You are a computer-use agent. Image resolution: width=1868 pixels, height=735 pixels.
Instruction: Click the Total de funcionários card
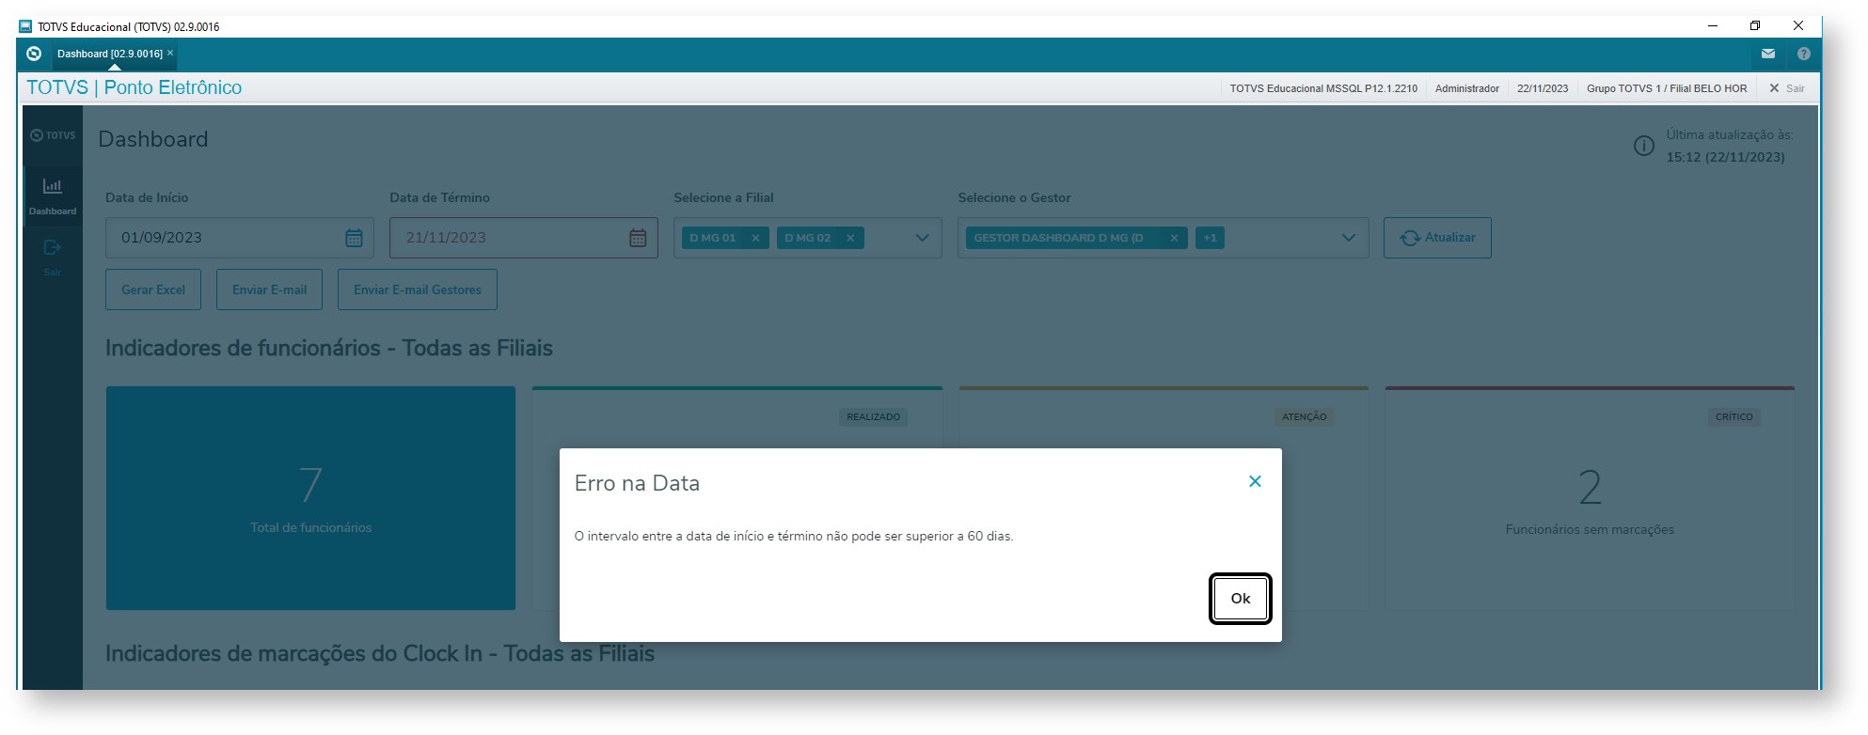pos(310,498)
